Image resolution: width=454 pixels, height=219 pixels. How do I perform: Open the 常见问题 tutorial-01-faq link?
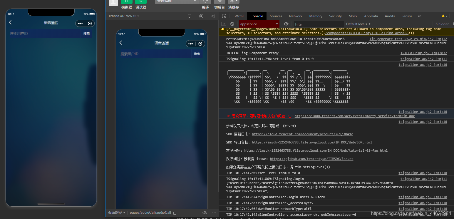pyautogui.click(x=316, y=151)
